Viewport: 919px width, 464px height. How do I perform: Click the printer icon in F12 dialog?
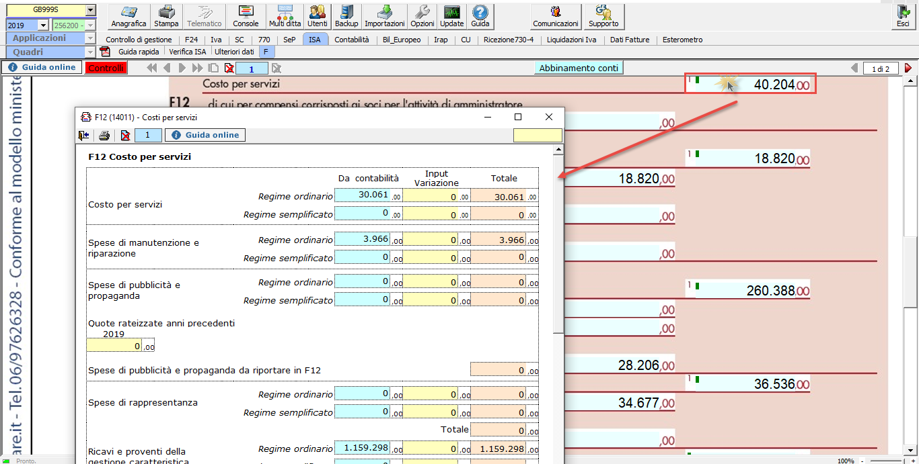[104, 135]
